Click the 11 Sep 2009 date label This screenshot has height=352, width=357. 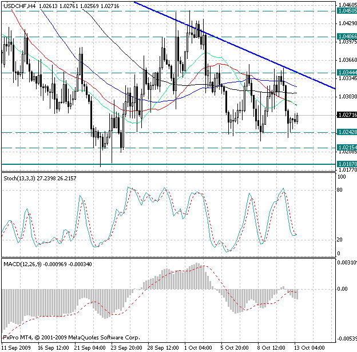(16, 347)
